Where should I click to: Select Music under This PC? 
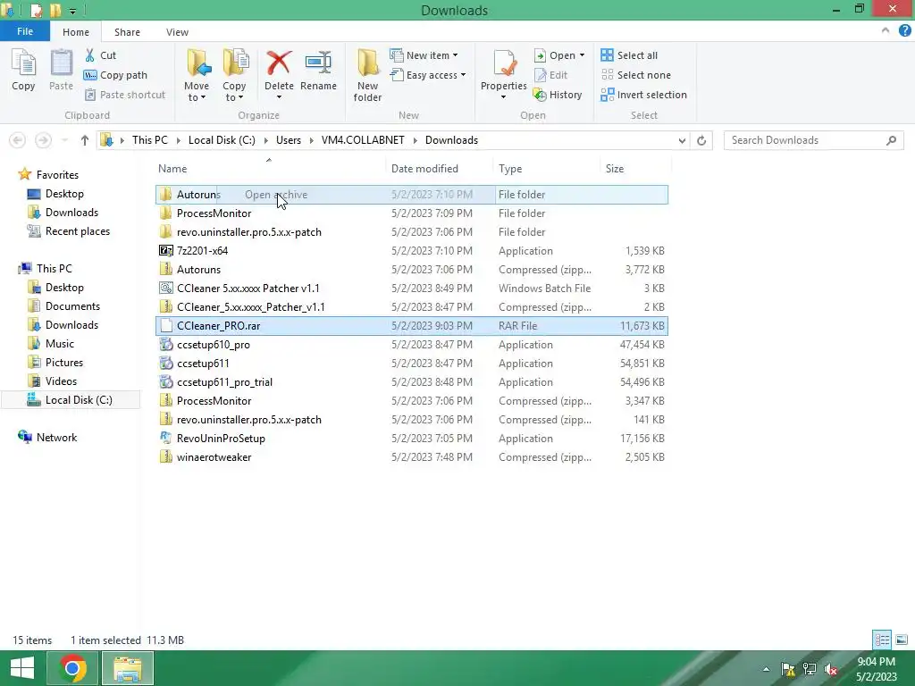(60, 344)
